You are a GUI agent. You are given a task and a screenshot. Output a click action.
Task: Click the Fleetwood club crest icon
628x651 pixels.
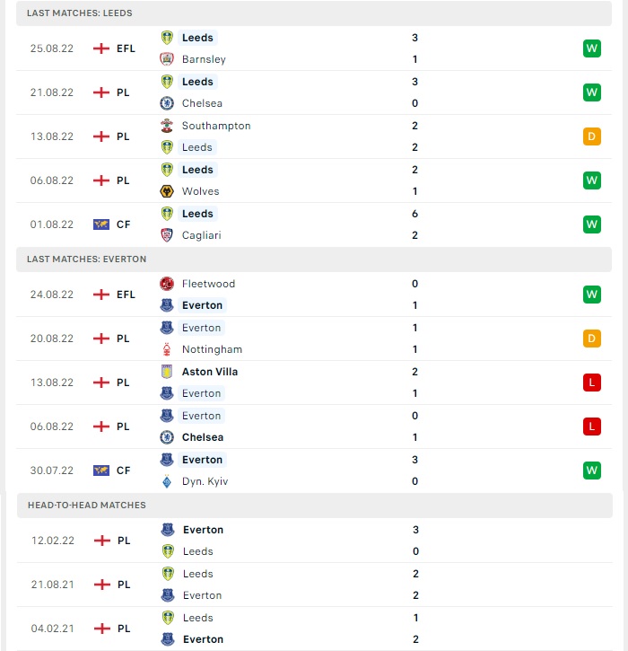point(167,284)
